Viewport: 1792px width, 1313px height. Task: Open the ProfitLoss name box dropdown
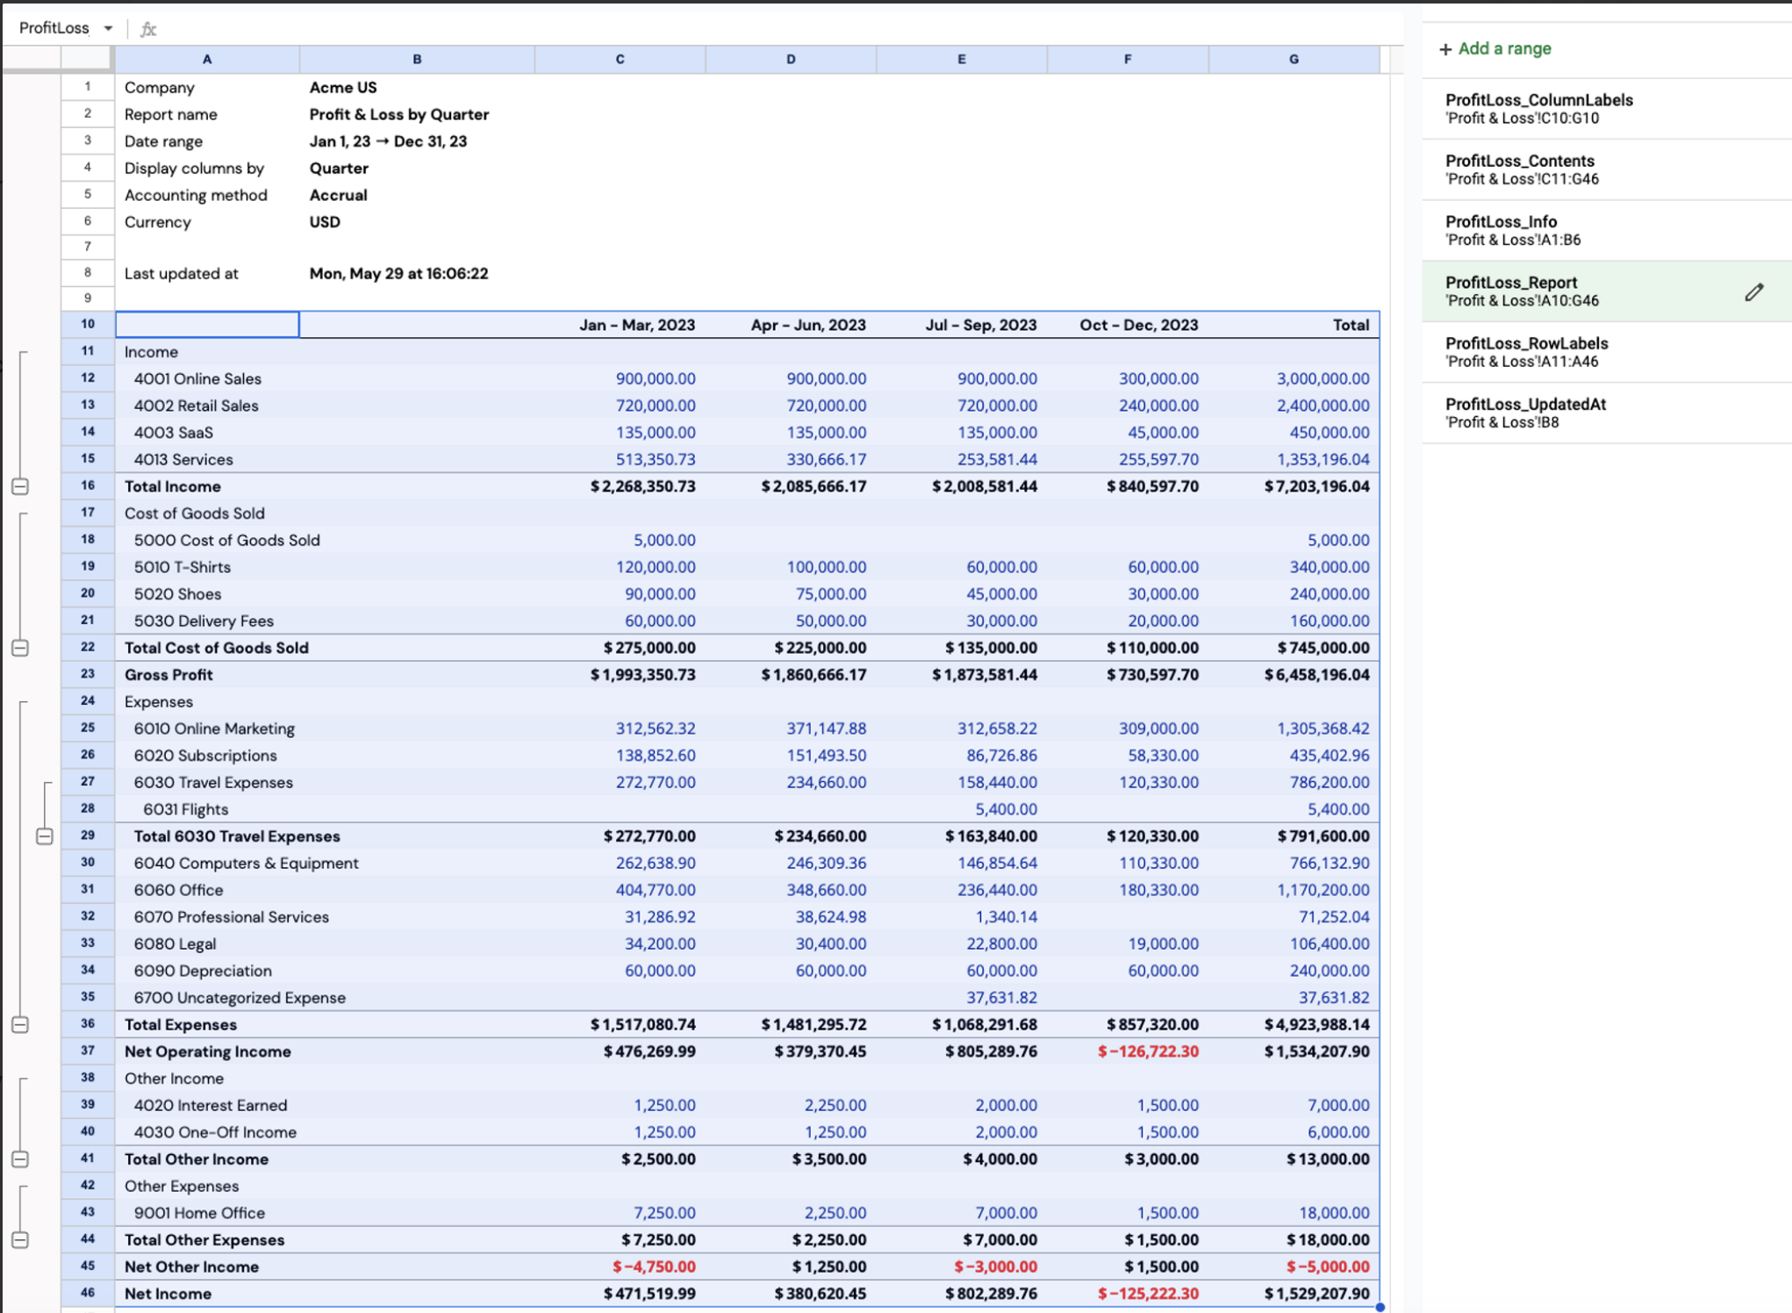(108, 28)
